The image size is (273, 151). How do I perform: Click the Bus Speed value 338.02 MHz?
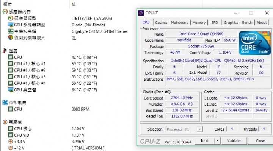click(182, 110)
